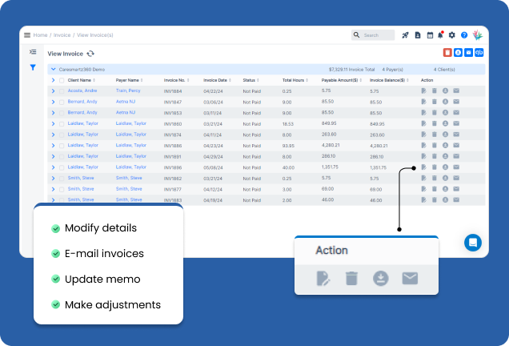Collapse the Caresmartz360 Demo group
The height and width of the screenshot is (346, 509).
(54, 69)
